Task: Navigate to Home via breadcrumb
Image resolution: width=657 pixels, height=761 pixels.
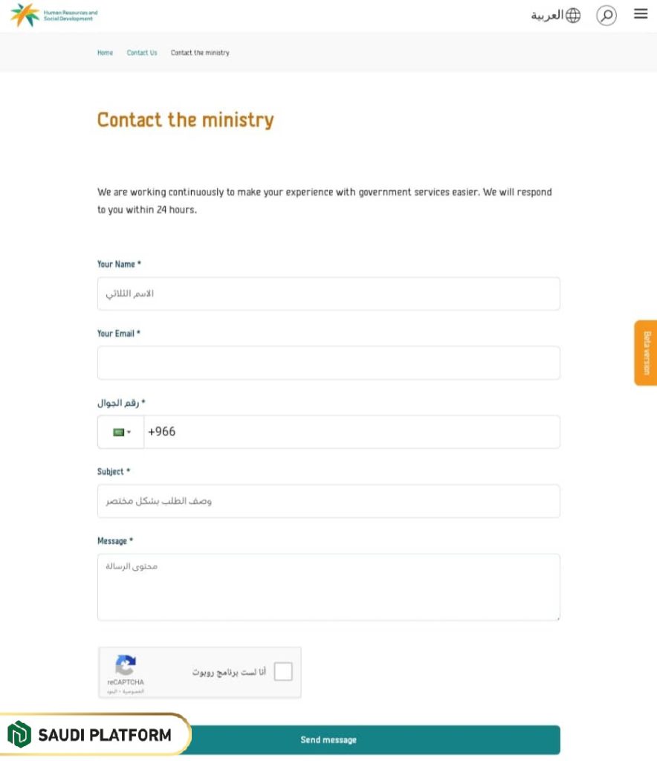Action: [105, 53]
